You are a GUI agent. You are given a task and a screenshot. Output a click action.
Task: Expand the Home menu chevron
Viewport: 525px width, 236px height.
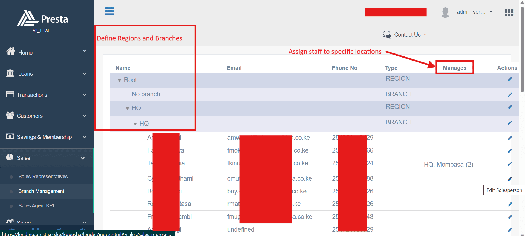[85, 51]
